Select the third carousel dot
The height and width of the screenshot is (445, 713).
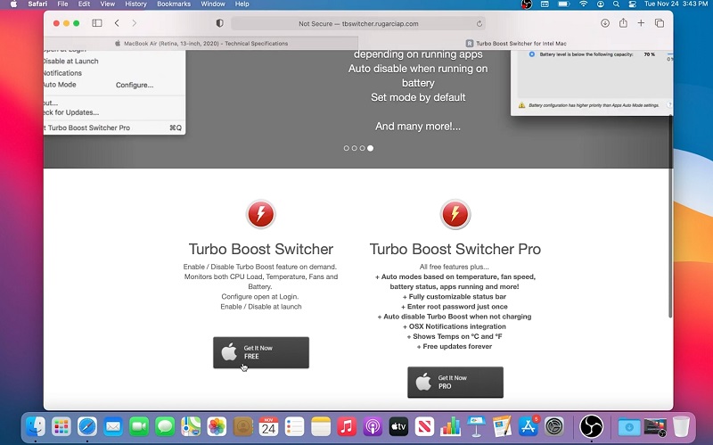362,148
